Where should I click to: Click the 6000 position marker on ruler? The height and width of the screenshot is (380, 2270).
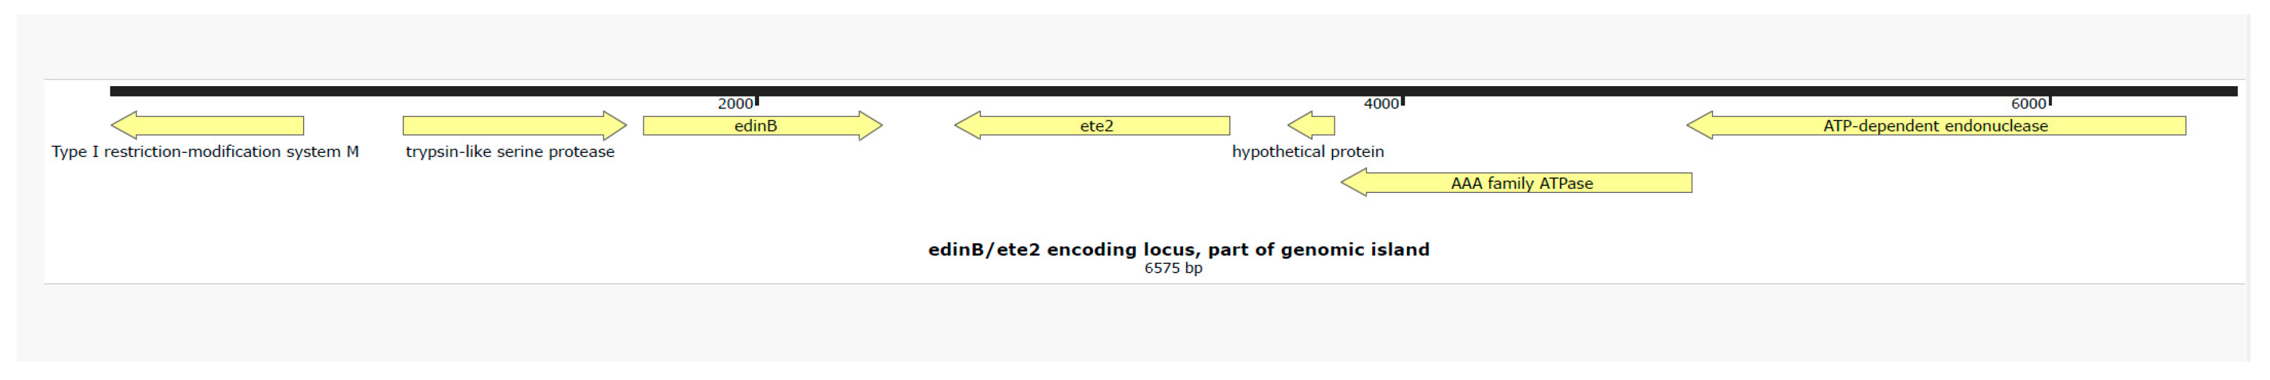coord(2028,104)
